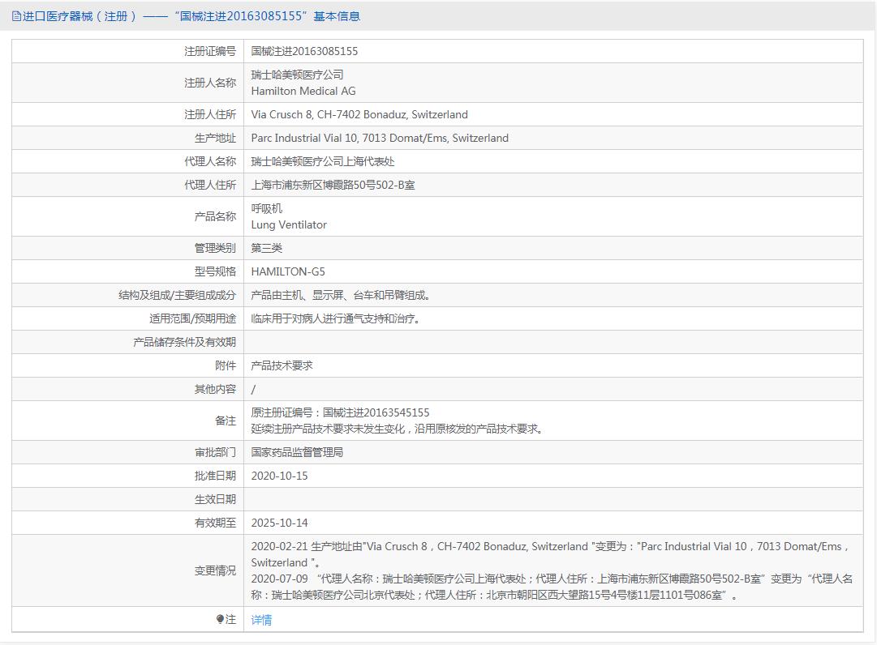Select the line starting with 延续注册产品技术要求未发生变化
Screen dimensions: 877x645
[x=397, y=429]
